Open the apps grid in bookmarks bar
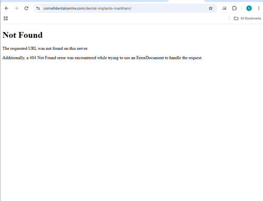The width and height of the screenshot is (263, 201). point(6,18)
